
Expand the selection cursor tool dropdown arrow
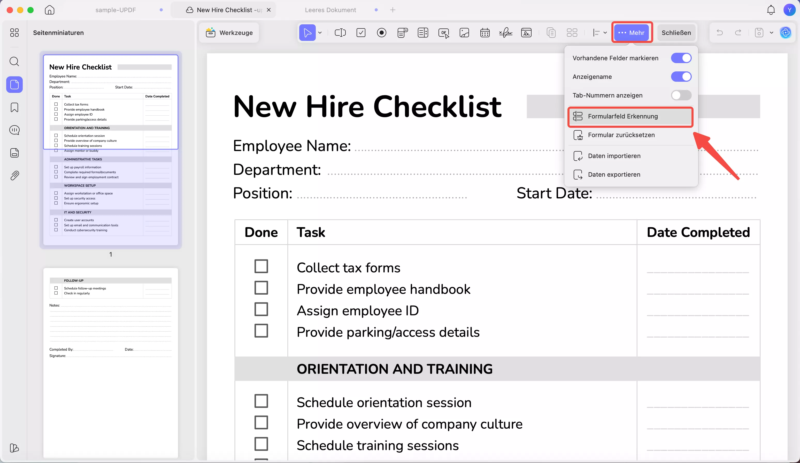320,33
